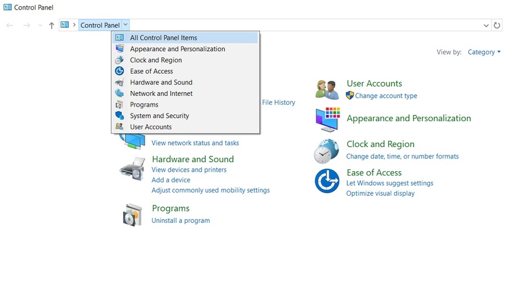Click All Control Panel Items menu icon
Image resolution: width=505 pixels, height=291 pixels.
pyautogui.click(x=119, y=38)
